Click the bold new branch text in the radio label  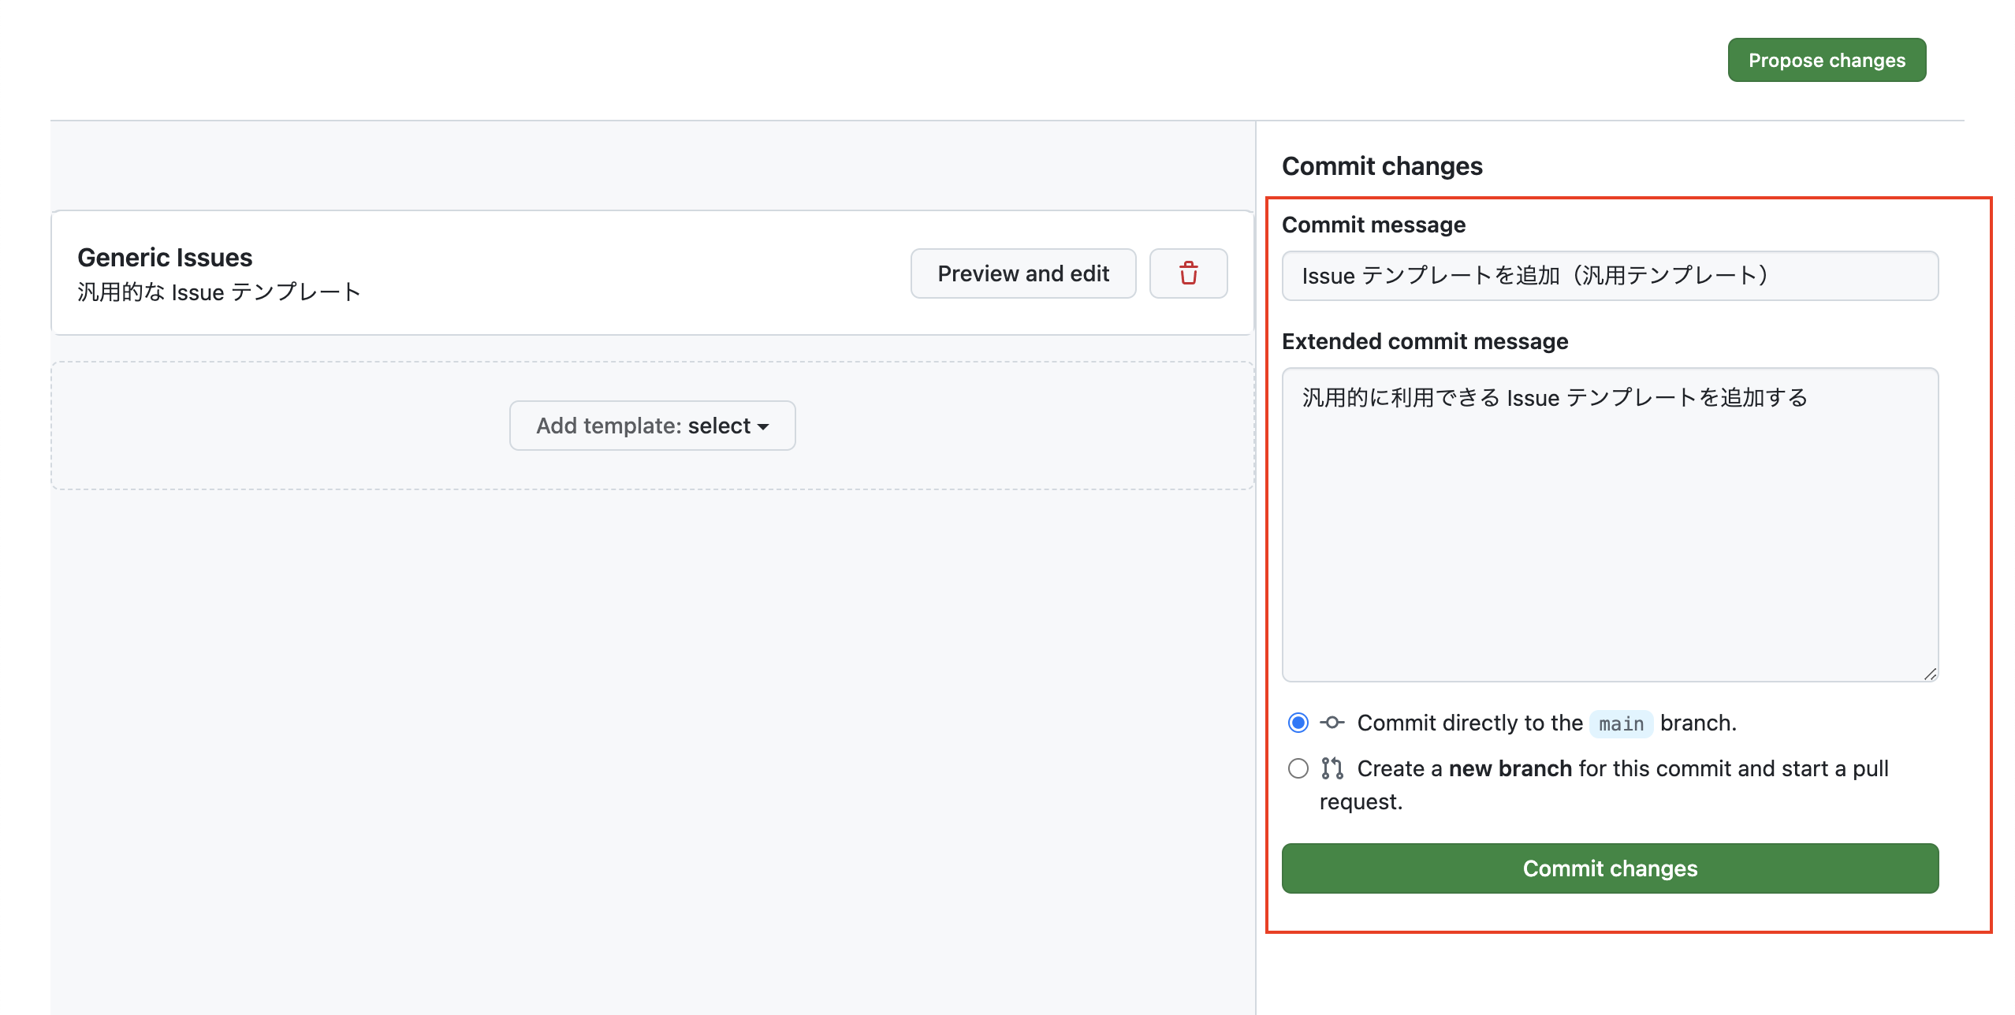coord(1512,768)
